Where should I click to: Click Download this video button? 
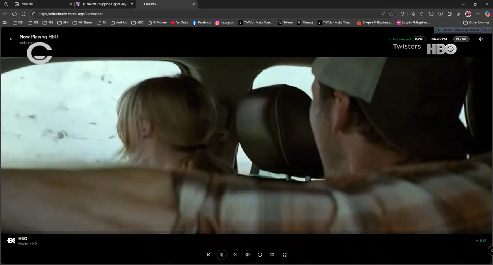458,30
